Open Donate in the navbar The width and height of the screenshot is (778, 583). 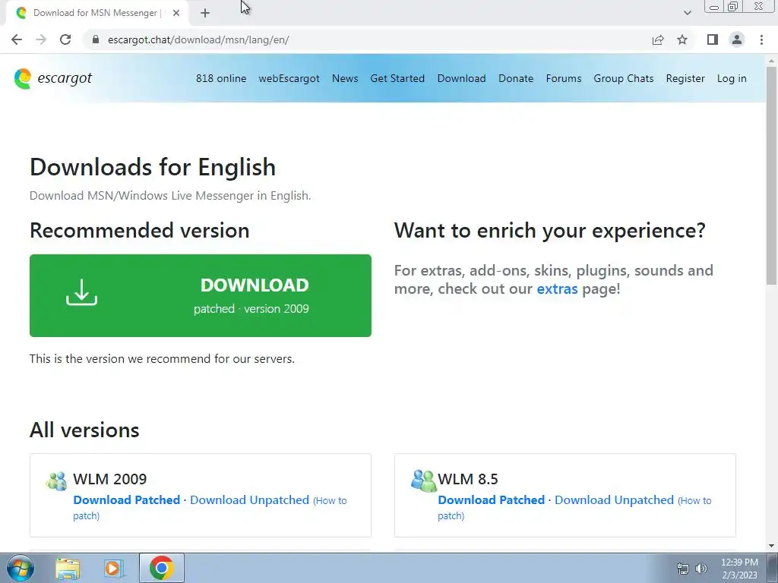point(516,78)
